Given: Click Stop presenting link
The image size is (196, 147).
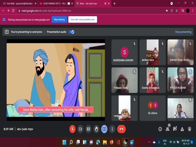Looking at the screenshot, I should click(183, 32).
